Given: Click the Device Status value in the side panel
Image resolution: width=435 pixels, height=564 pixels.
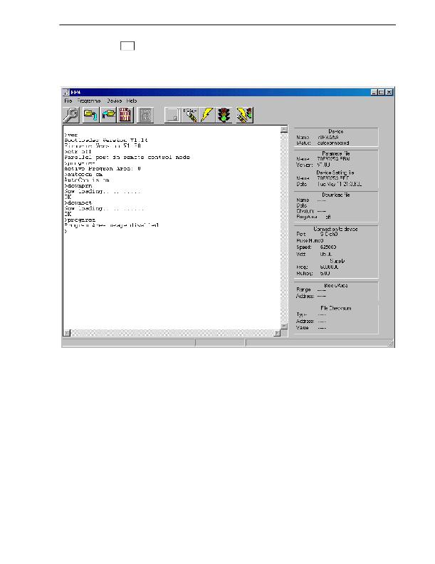Looking at the screenshot, I should (333, 143).
